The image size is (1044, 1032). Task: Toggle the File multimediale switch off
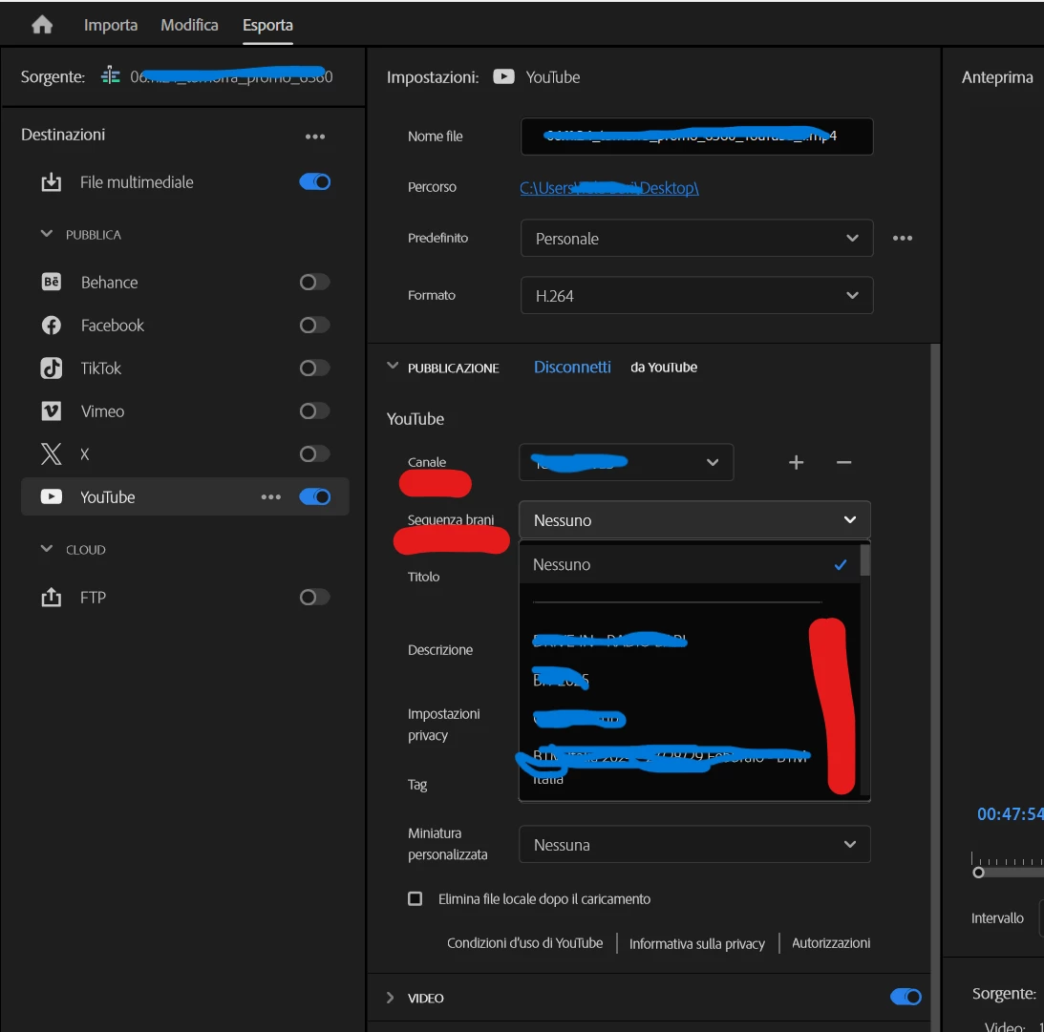point(315,181)
